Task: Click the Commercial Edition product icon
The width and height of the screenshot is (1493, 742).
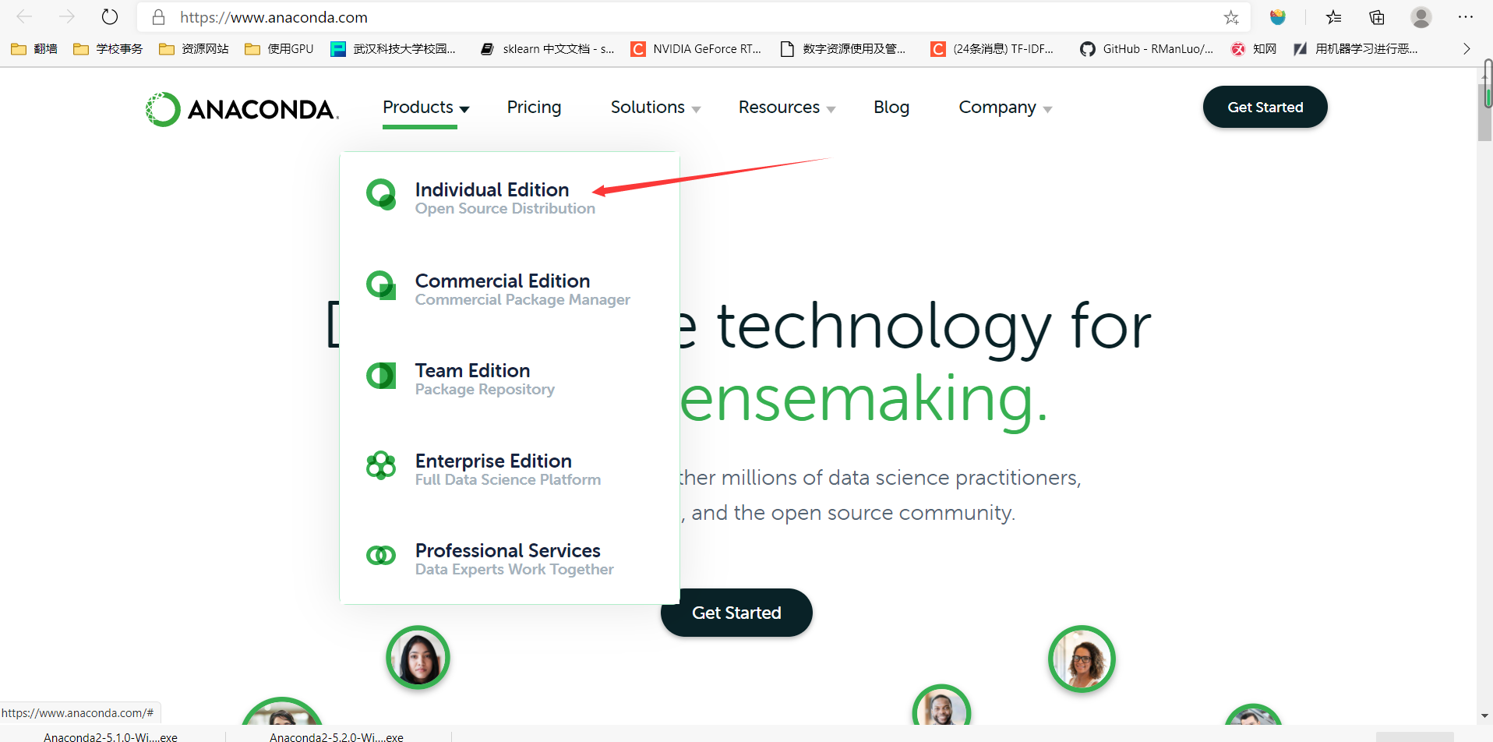Action: point(381,285)
